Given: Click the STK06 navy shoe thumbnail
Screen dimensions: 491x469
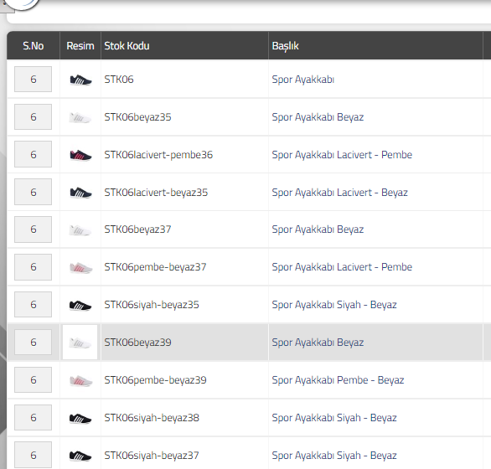Looking at the screenshot, I should click(80, 80).
